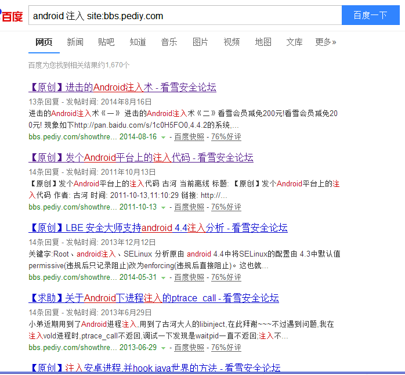Expand the 更多» menu
This screenshot has width=405, height=375.
tap(326, 42)
